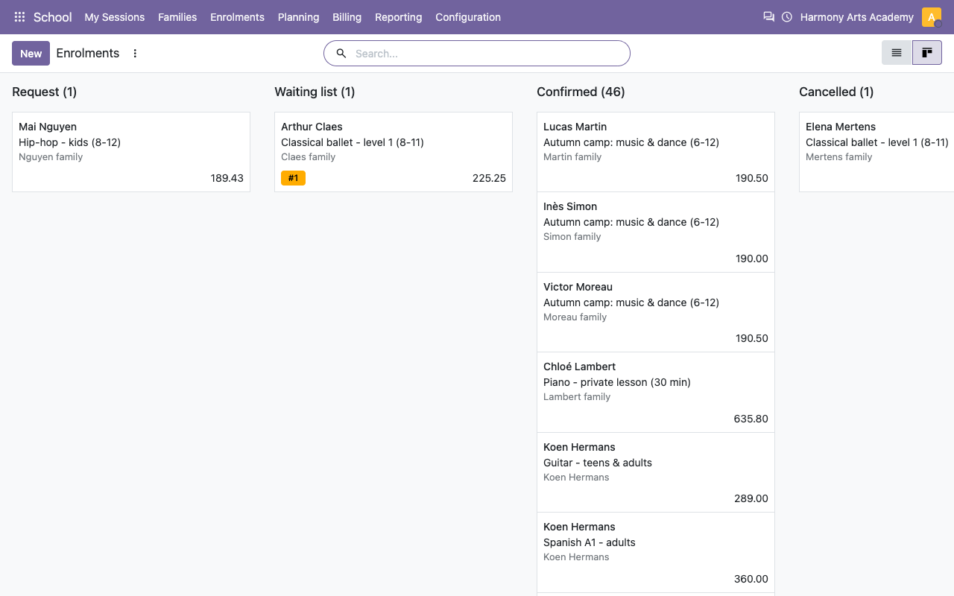Open the Enrolments menu in navbar
954x596 pixels.
coord(237,17)
